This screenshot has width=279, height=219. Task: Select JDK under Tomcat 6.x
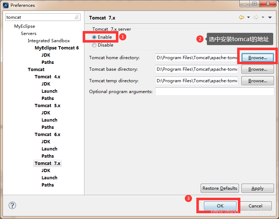point(46,142)
